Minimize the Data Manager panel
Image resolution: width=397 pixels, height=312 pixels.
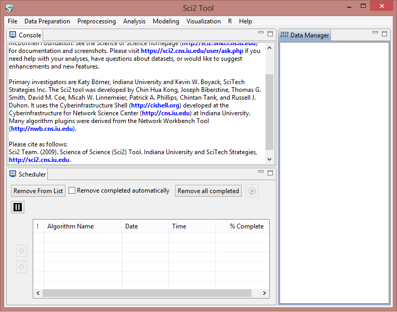coord(375,33)
